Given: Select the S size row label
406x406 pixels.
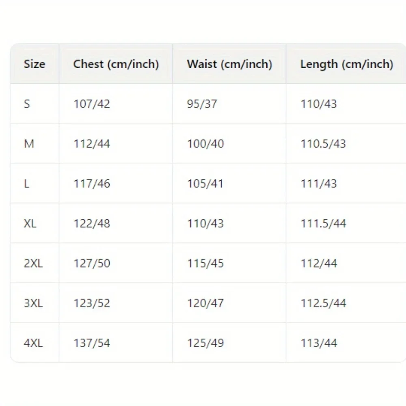Looking at the screenshot, I should coord(27,104).
